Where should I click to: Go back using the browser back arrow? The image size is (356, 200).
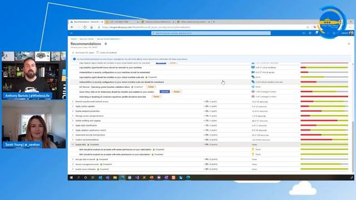click(72, 27)
